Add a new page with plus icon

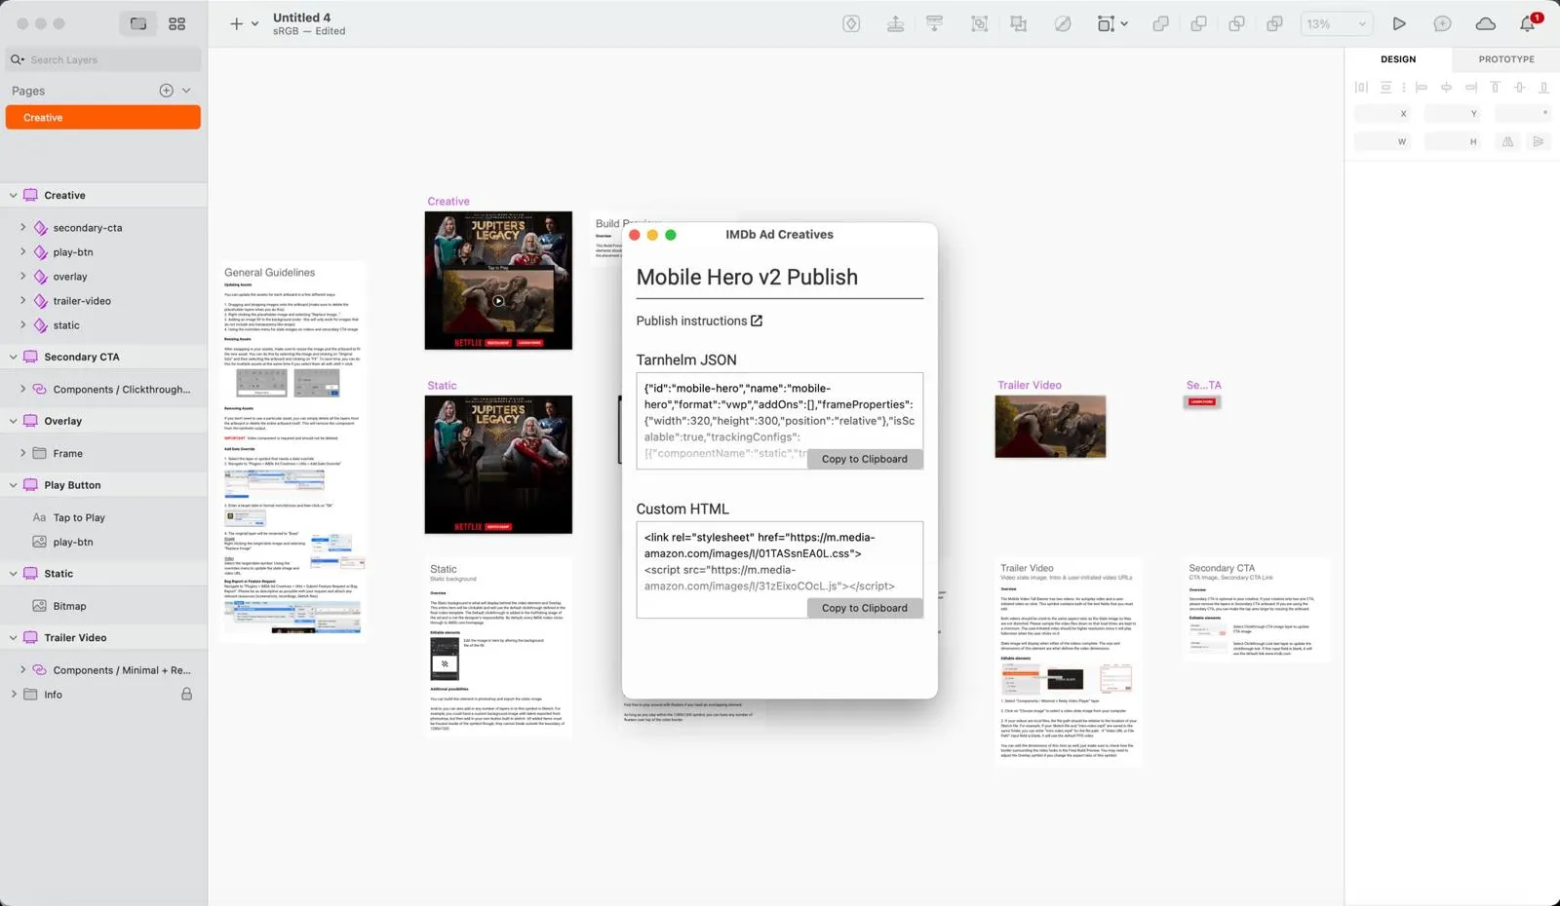point(166,91)
